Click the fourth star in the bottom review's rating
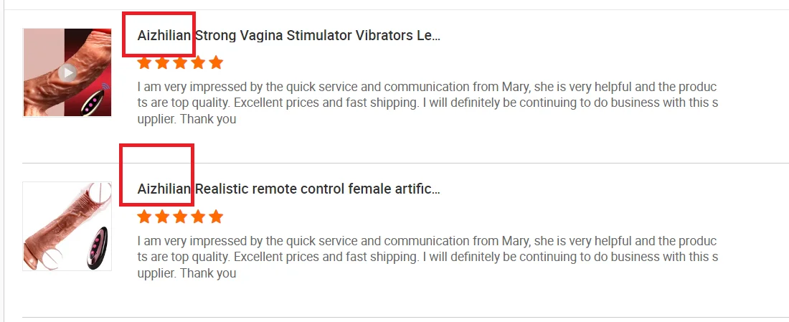This screenshot has height=322, width=789. point(198,217)
